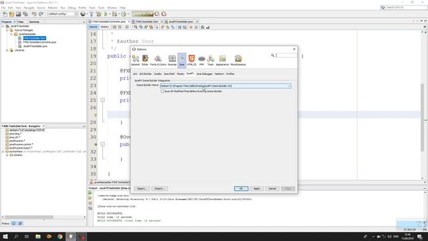The image size is (428, 241).
Task: Click OK button in Options dialog
Action: click(241, 189)
